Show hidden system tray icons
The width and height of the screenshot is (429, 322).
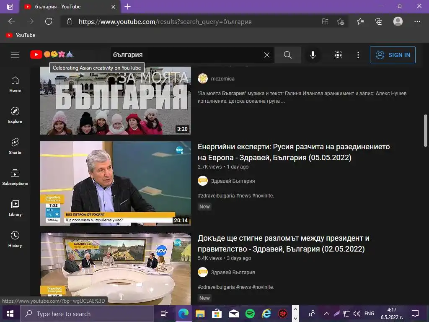click(x=327, y=314)
